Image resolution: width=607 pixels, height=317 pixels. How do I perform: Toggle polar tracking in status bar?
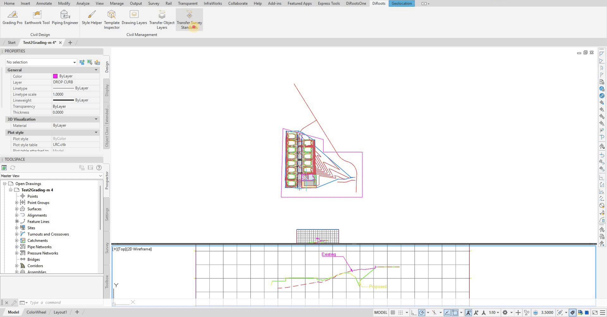[422, 313]
